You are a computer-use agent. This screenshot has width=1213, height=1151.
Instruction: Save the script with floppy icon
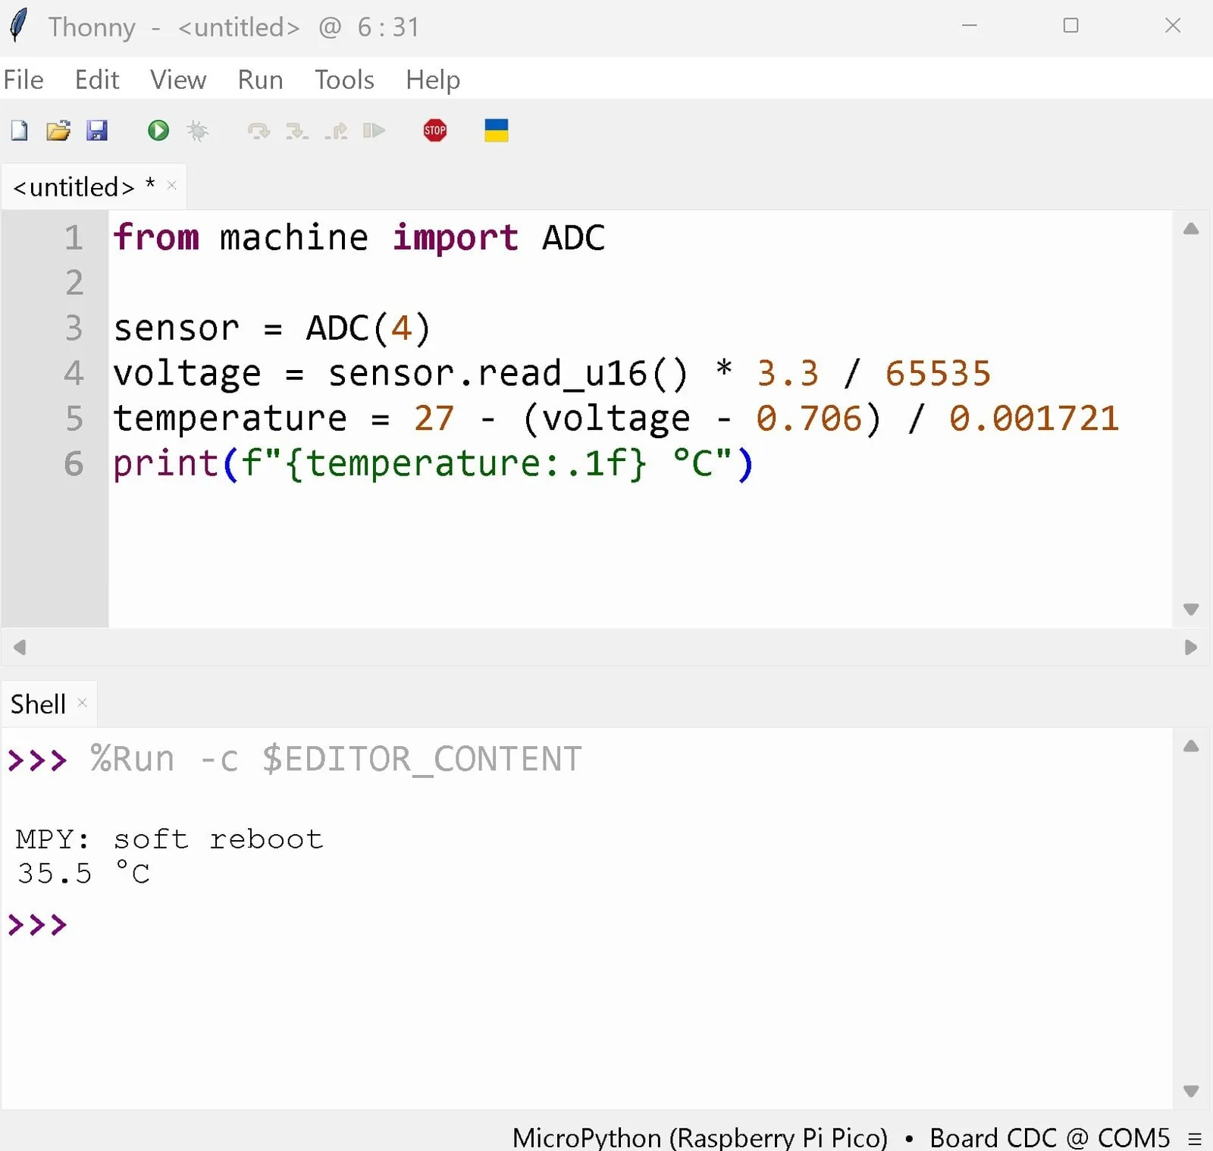[x=97, y=131]
